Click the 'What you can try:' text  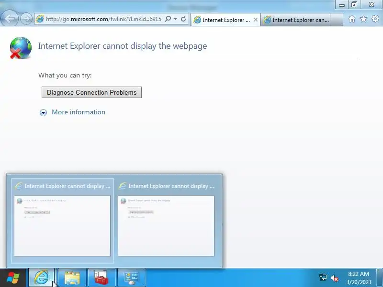point(65,75)
